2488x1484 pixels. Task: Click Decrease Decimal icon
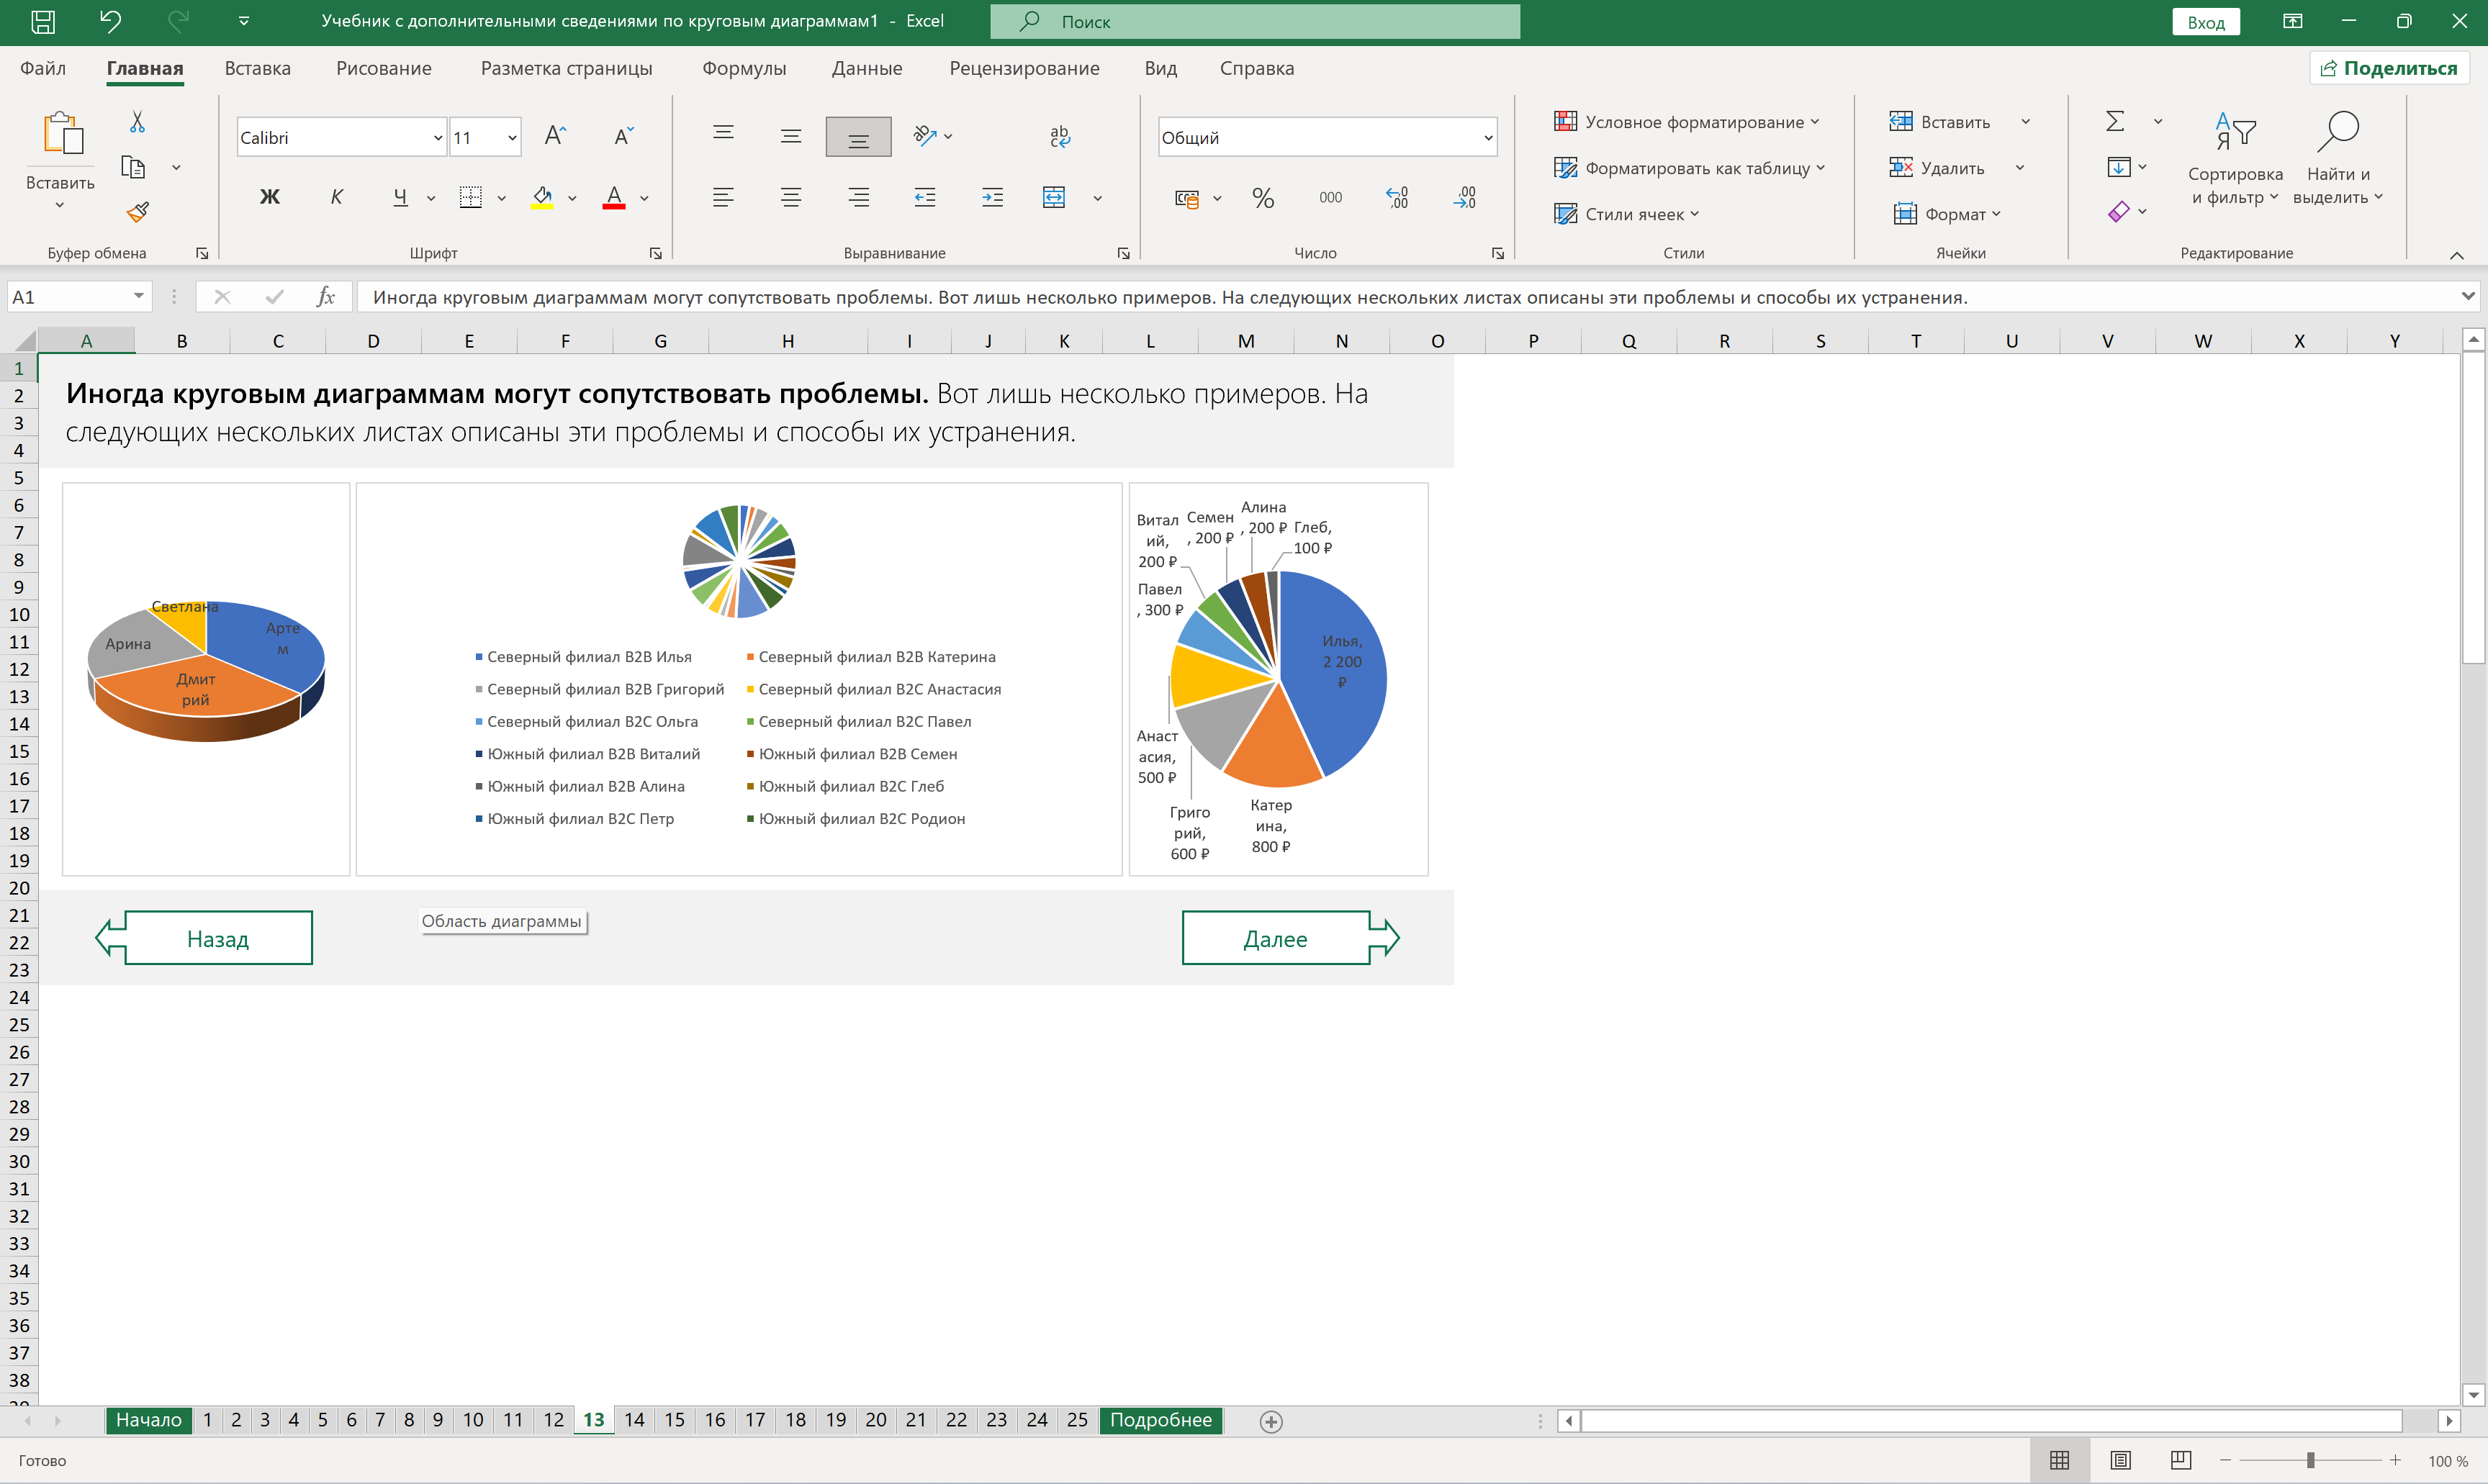point(1464,198)
